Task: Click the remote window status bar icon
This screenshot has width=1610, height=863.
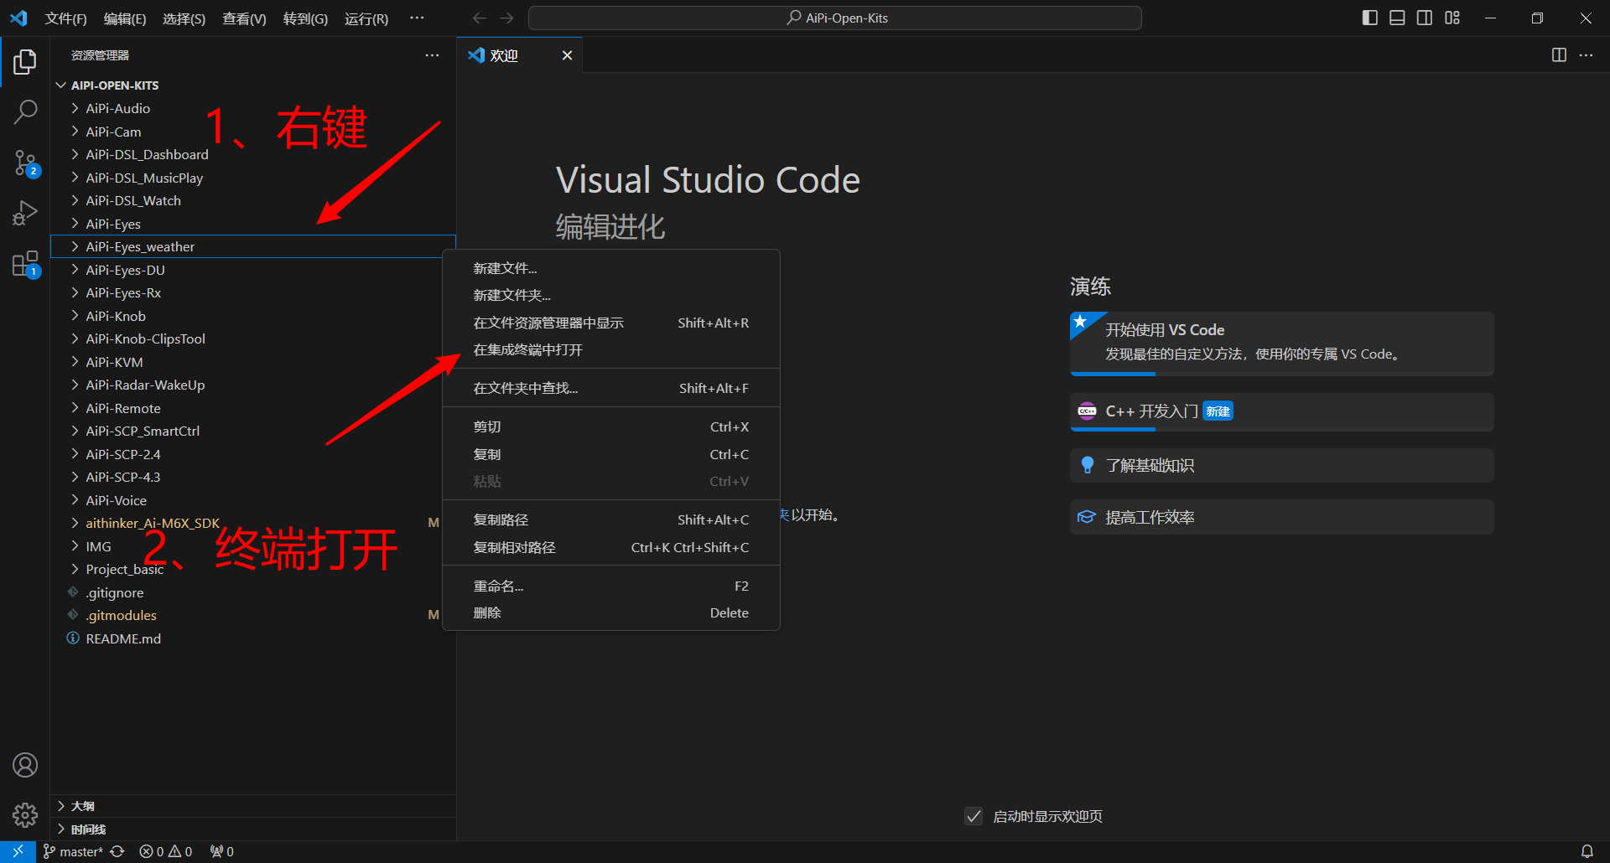Action: (x=18, y=851)
